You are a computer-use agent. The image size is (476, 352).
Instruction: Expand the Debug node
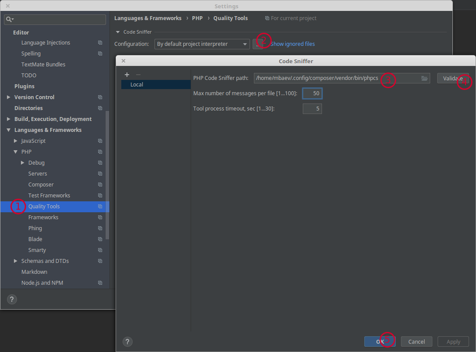click(22, 163)
